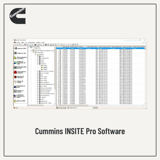Click the pause toolbar button
This screenshot has height=160, width=160.
tap(68, 45)
